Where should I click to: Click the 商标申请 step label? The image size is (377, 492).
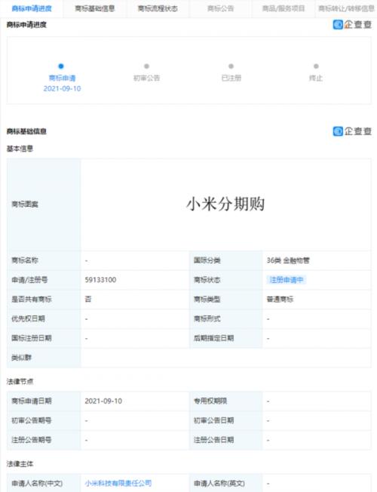(62, 78)
